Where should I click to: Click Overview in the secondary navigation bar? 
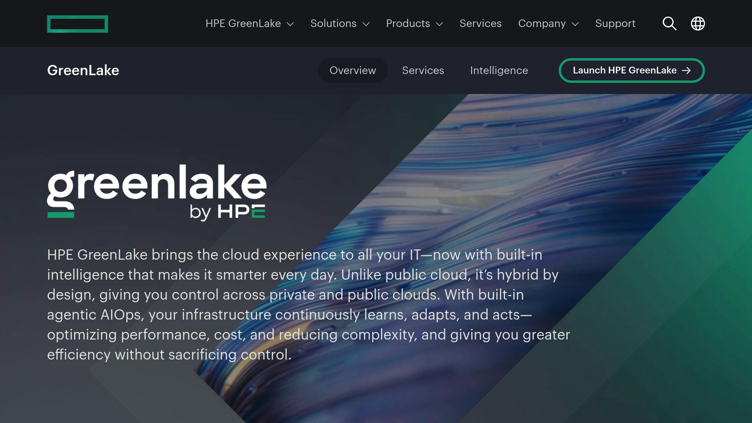352,70
